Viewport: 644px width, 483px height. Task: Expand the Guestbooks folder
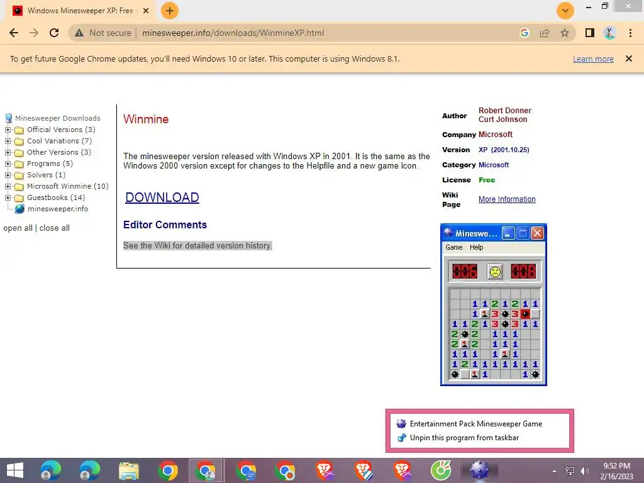click(8, 197)
